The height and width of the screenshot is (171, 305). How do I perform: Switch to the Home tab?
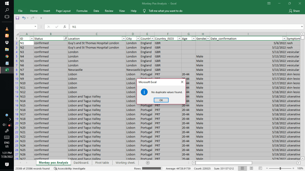pyautogui.click(x=34, y=11)
